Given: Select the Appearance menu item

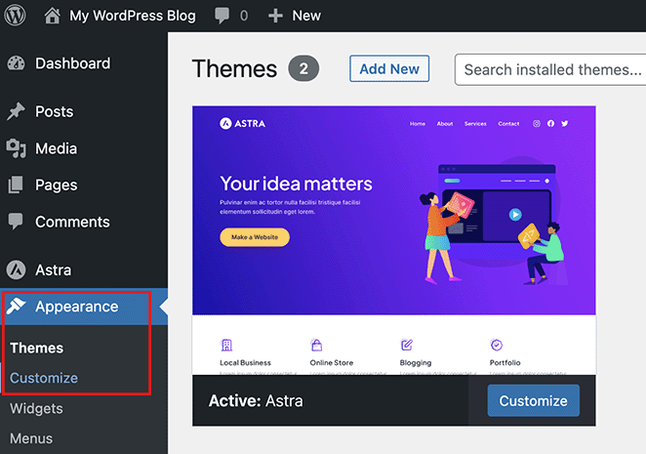Looking at the screenshot, I should pos(77,307).
